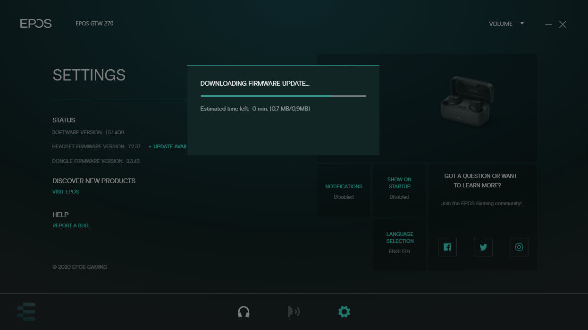This screenshot has width=588, height=330.
Task: Click the REPORT A BUG link
Action: [70, 225]
